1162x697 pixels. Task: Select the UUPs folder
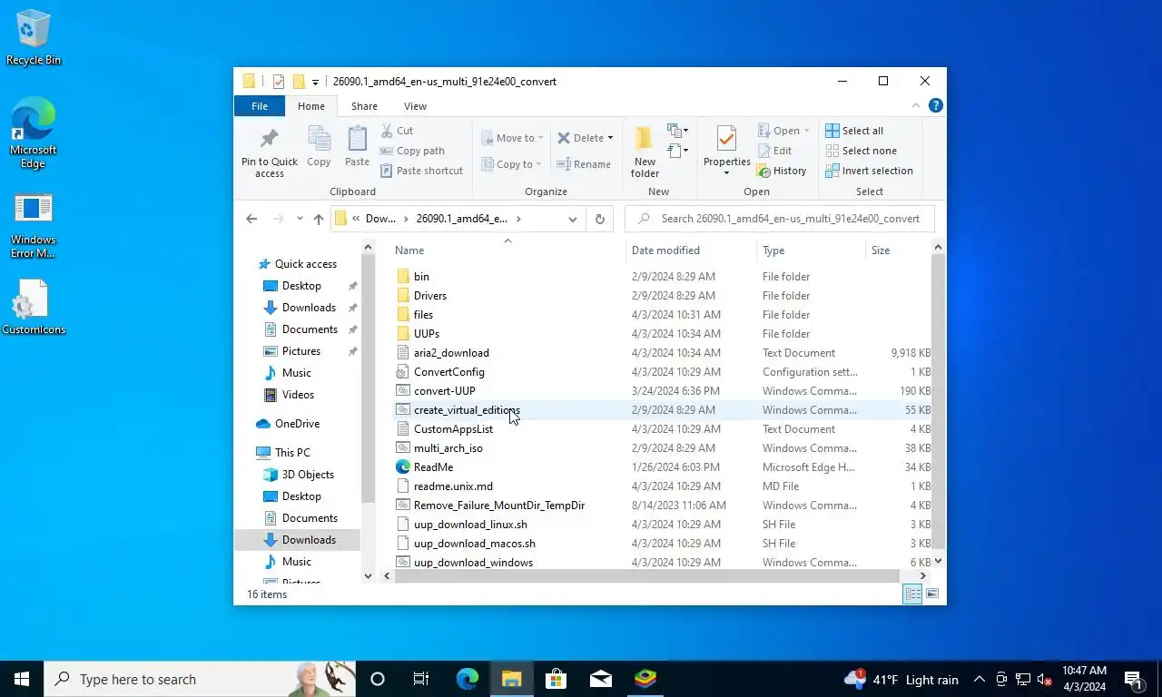(x=418, y=334)
